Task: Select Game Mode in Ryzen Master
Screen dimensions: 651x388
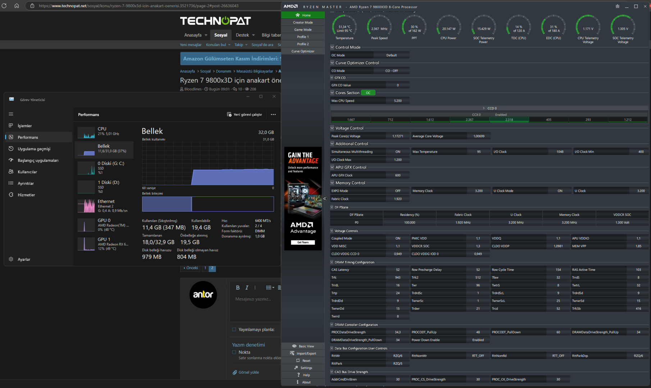Action: tap(303, 29)
